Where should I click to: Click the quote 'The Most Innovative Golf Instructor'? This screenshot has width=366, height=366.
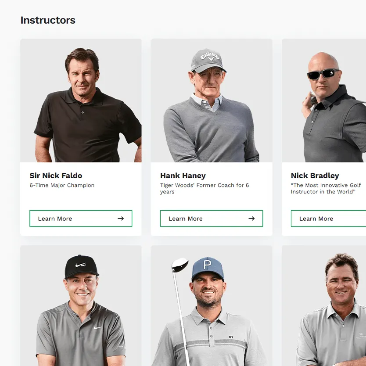click(325, 188)
